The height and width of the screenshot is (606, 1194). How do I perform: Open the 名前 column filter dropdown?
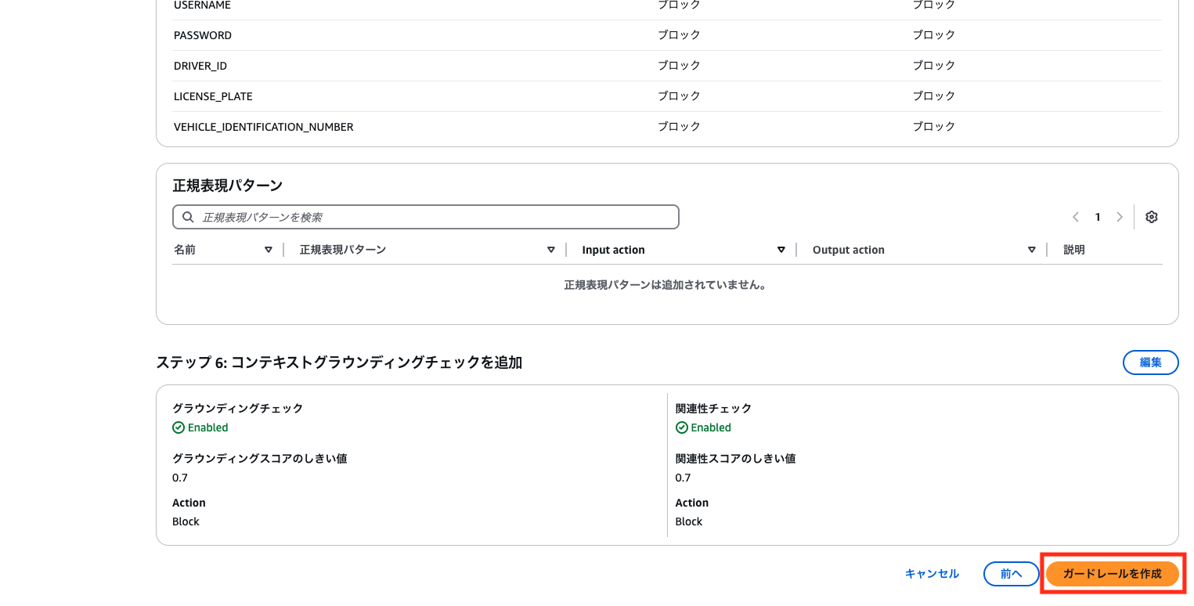click(269, 249)
